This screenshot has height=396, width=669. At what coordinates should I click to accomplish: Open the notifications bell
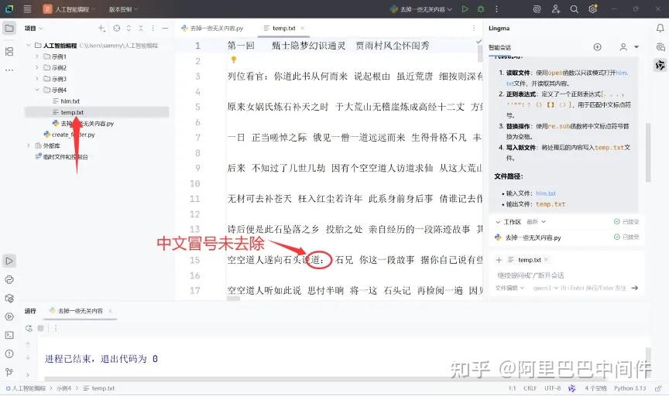click(x=660, y=28)
